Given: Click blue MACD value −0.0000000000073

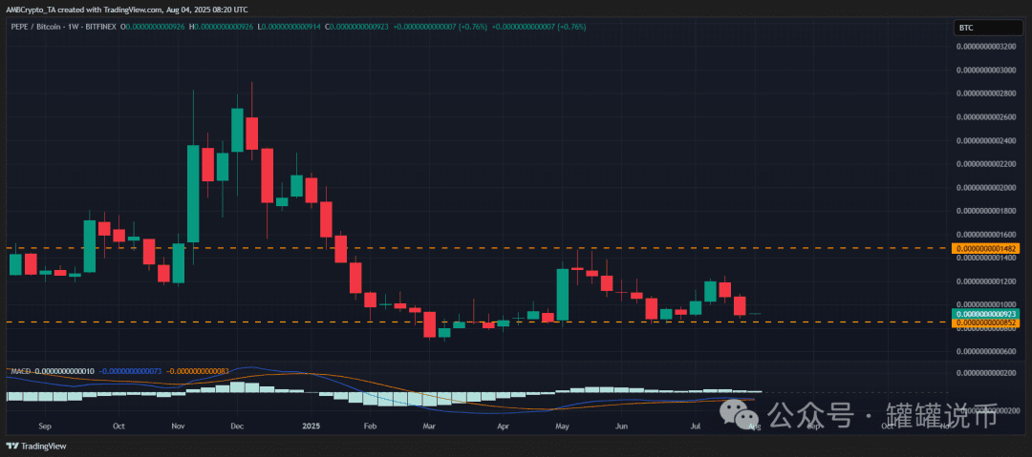Looking at the screenshot, I should [130, 371].
